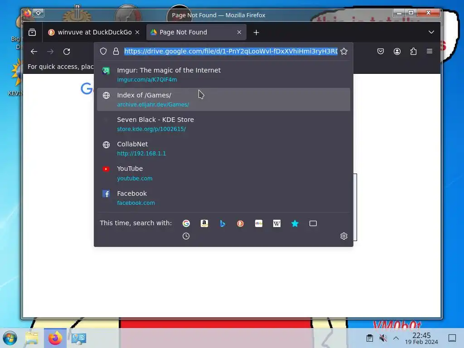Image resolution: width=464 pixels, height=348 pixels.
Task: Search this time with Amazon
Action: click(204, 223)
